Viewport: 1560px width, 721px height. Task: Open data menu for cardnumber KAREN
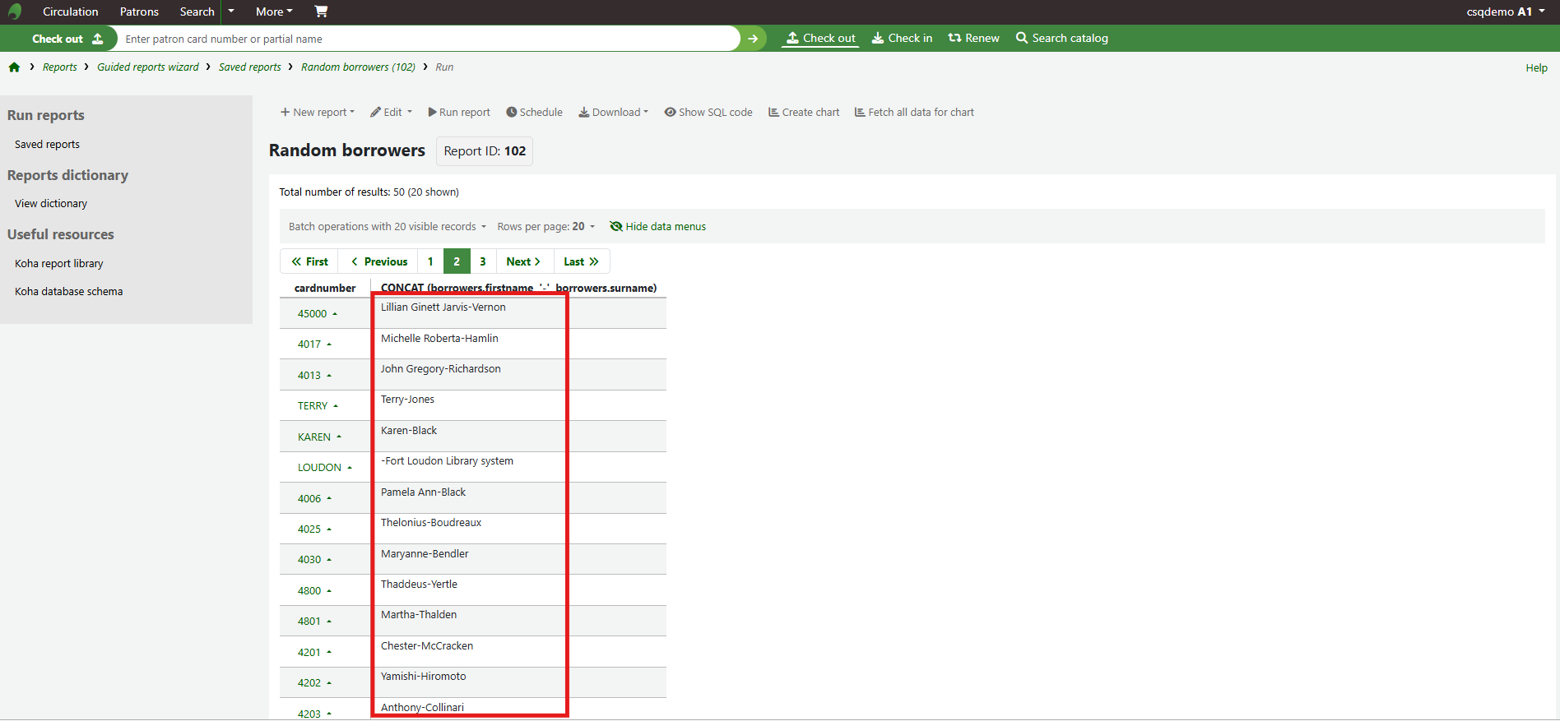[319, 437]
